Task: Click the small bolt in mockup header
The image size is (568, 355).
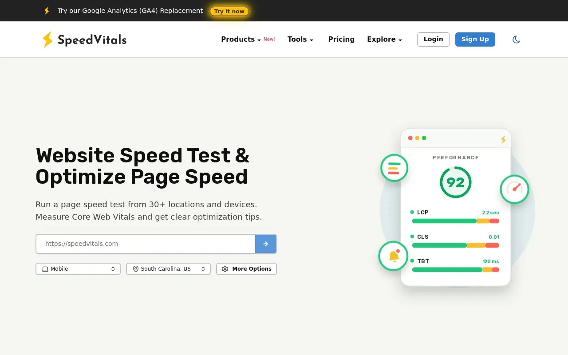Action: pyautogui.click(x=503, y=139)
